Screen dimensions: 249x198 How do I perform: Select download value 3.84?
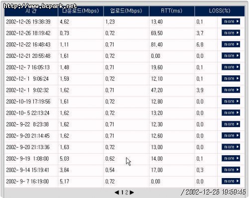tap(64, 170)
